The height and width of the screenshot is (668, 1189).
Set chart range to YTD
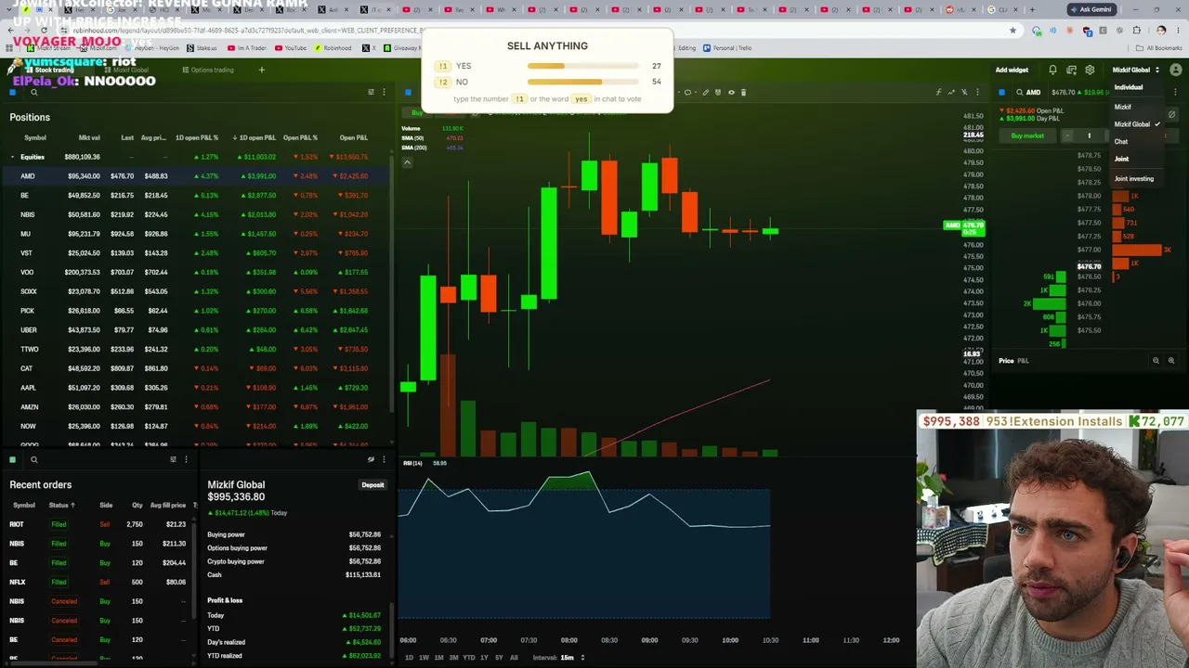[468, 658]
